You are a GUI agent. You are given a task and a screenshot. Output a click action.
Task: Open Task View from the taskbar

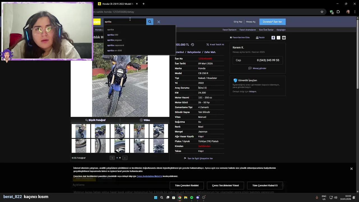[x=168, y=198]
